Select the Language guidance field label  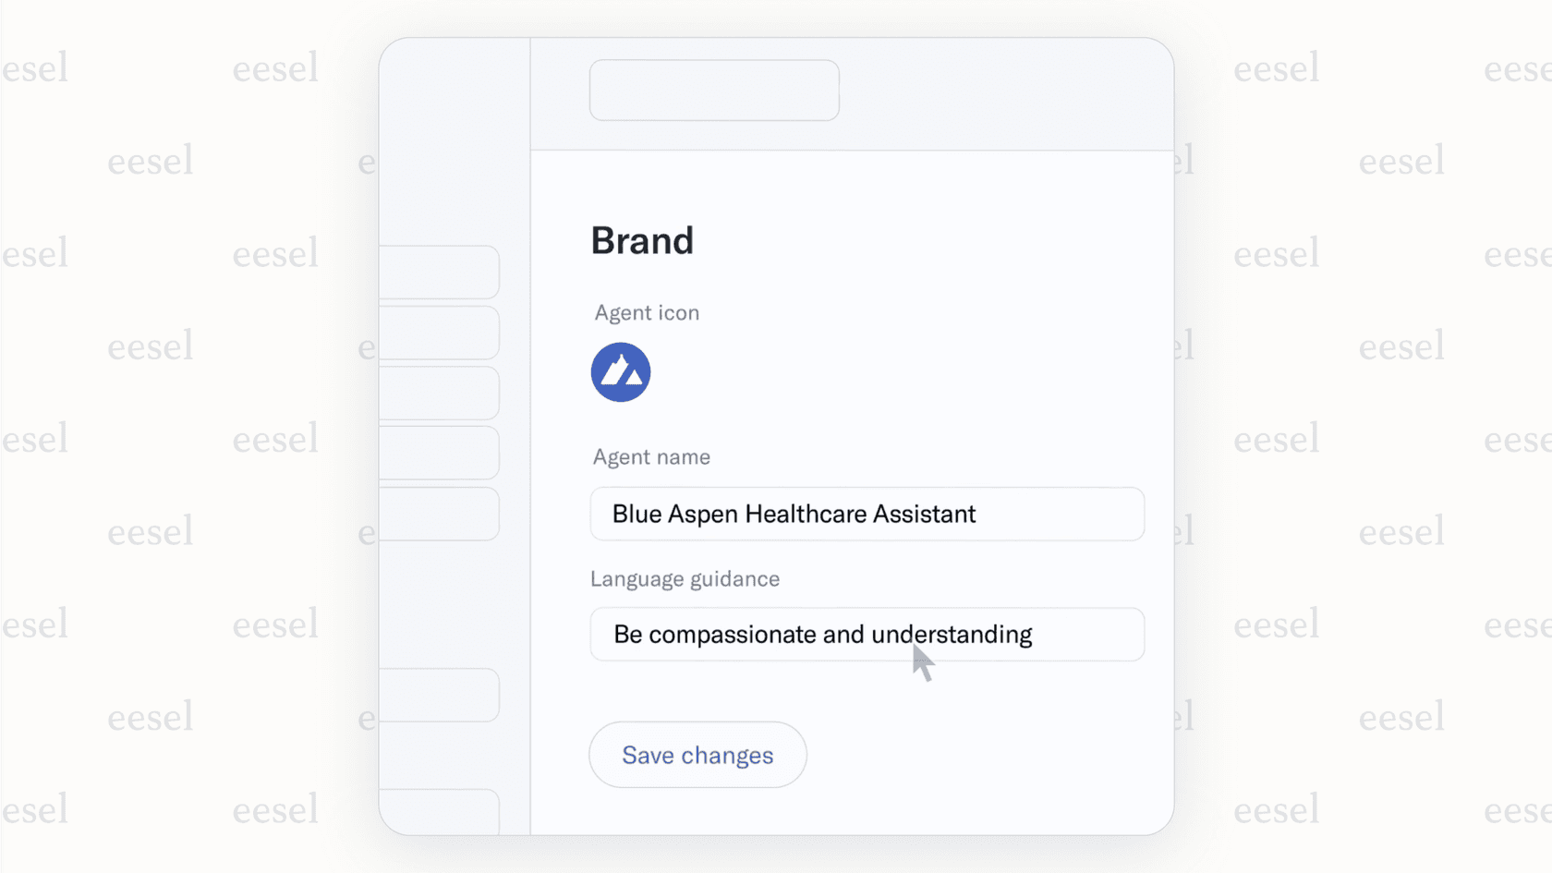click(x=685, y=578)
